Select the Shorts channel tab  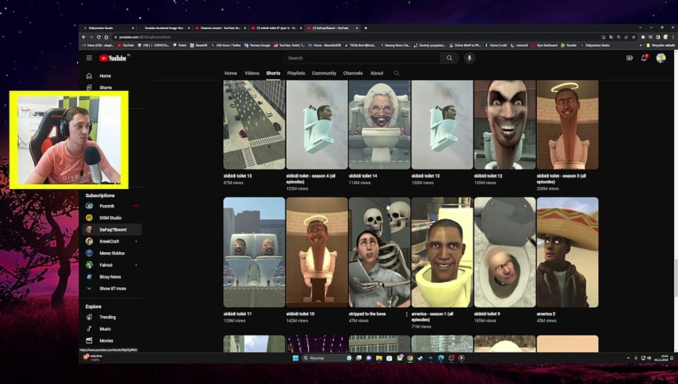tap(273, 73)
